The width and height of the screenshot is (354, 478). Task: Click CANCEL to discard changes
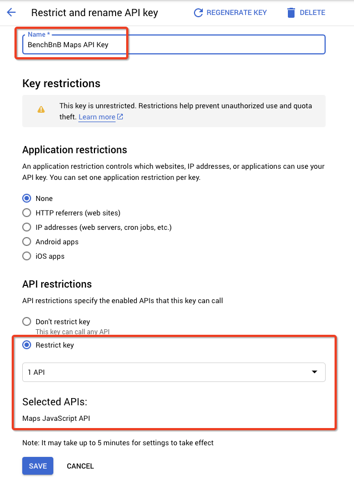pos(80,466)
